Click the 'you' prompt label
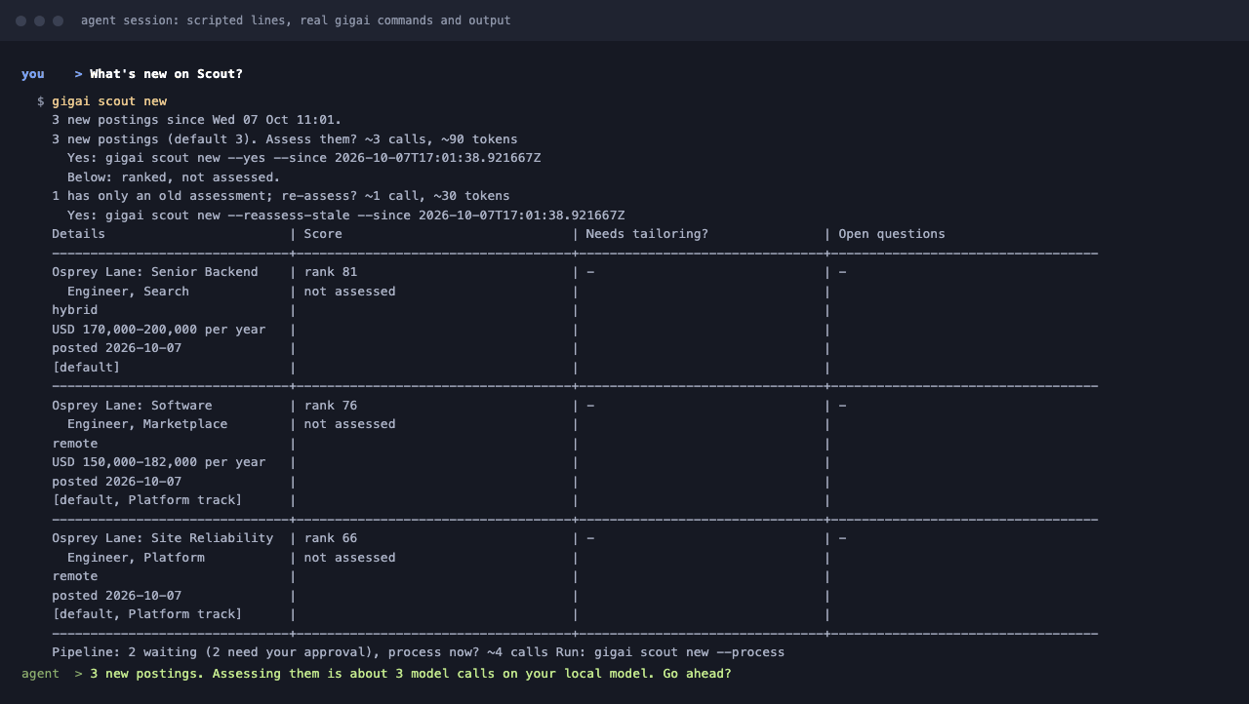 (33, 74)
